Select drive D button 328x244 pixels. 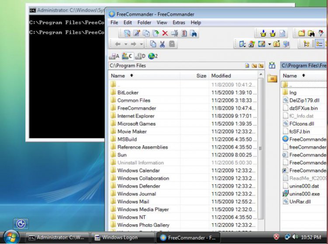coord(140,56)
